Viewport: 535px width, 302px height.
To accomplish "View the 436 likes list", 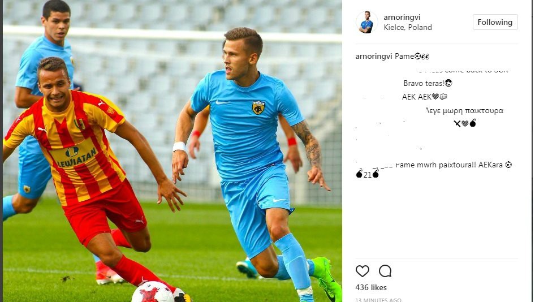I will pos(371,287).
